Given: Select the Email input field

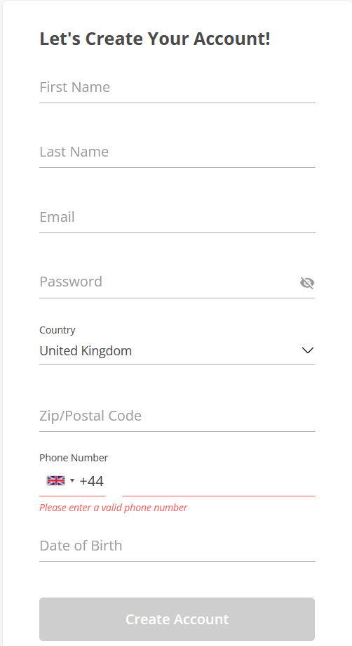Looking at the screenshot, I should [177, 217].
